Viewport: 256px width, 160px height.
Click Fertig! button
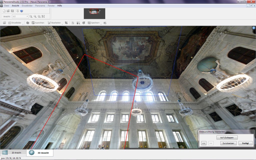click(x=245, y=143)
